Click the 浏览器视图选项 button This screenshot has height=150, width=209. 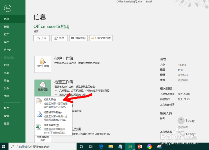click(x=43, y=139)
